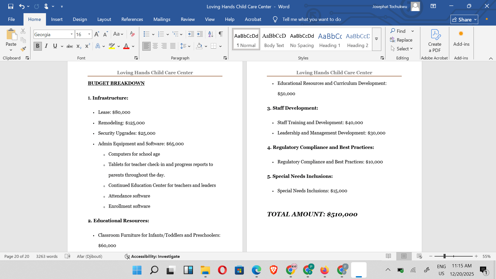The height and width of the screenshot is (279, 496).
Task: Click the Format Painter icon
Action: point(24,49)
